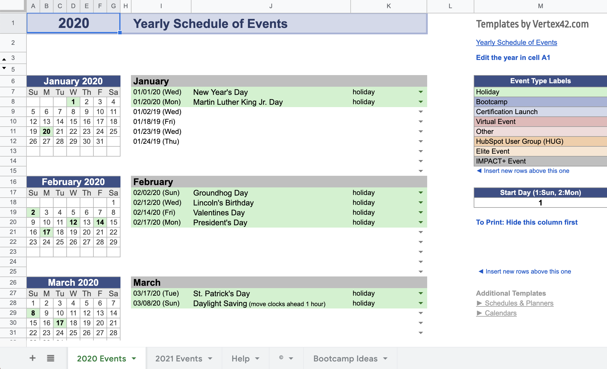Switch to the 2021 Events sheet
The width and height of the screenshot is (607, 369).
pos(178,359)
